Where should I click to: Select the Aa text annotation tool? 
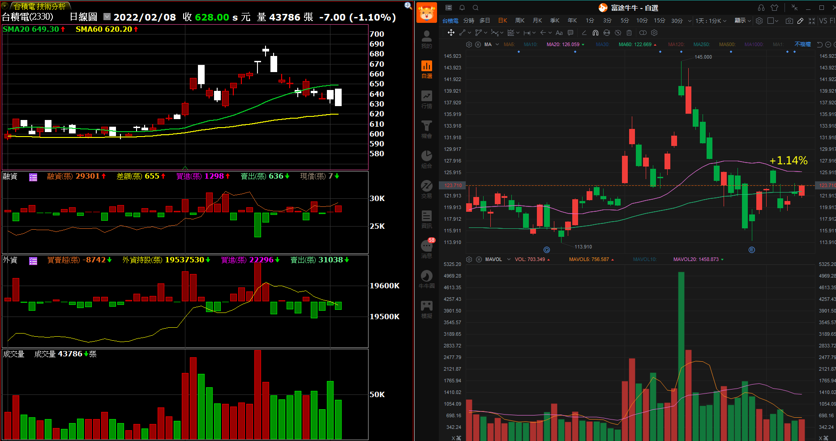[559, 33]
